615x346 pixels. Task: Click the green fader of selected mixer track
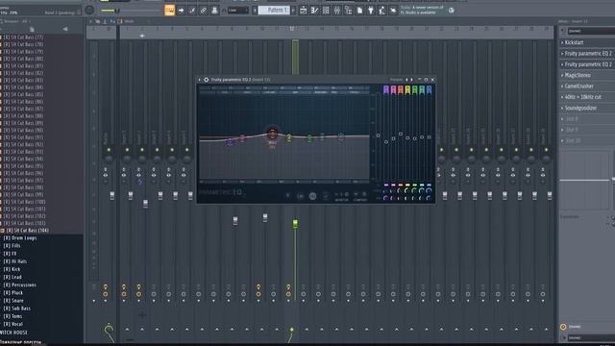pos(295,224)
